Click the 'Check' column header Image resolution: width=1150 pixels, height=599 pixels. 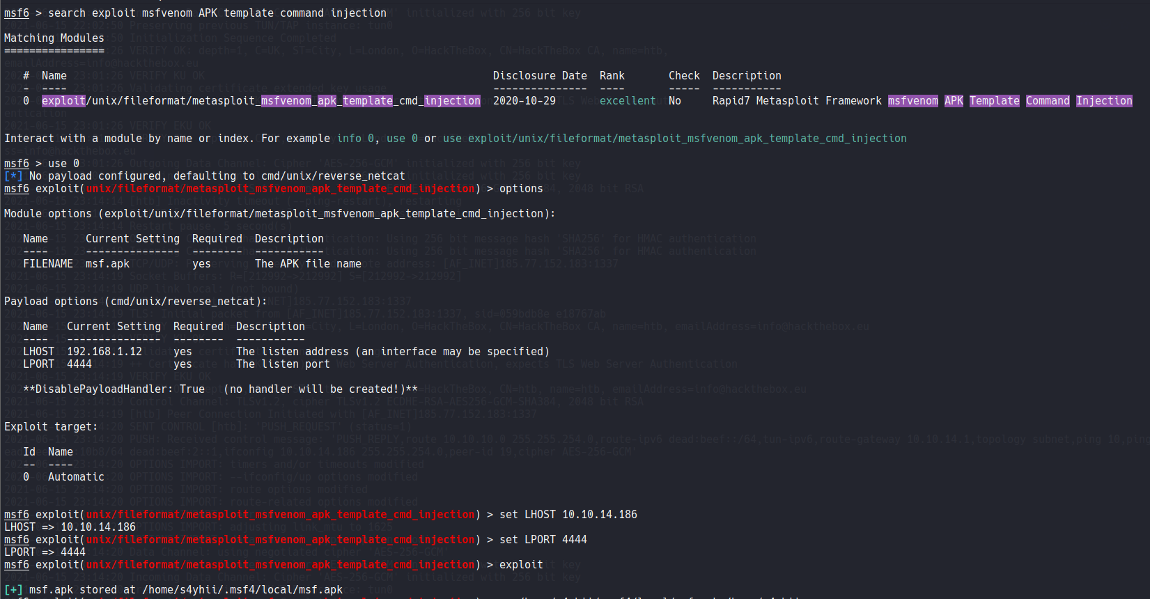tap(684, 76)
